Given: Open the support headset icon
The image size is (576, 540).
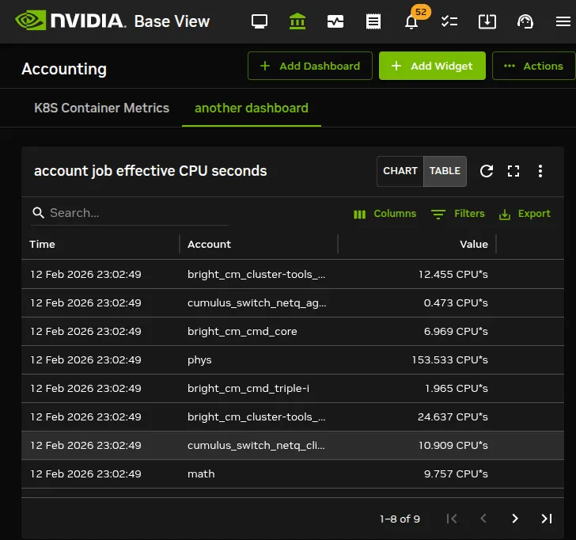Looking at the screenshot, I should click(525, 21).
